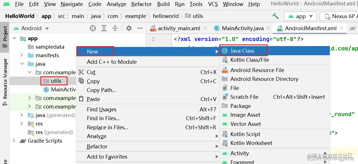
Task: Collapse the app module node
Action: [x=14, y=38]
